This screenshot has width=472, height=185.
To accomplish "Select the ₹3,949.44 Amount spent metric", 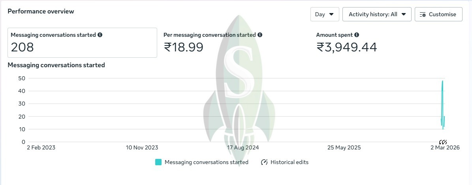I will 347,47.
